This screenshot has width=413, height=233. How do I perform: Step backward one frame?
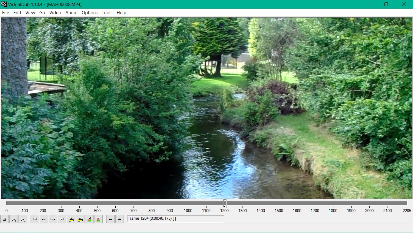click(x=44, y=219)
